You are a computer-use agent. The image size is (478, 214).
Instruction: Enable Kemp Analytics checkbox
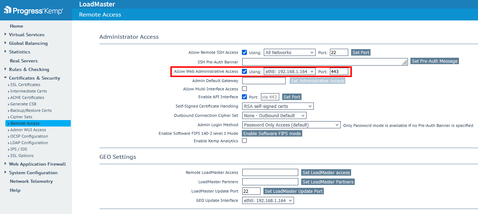click(244, 141)
